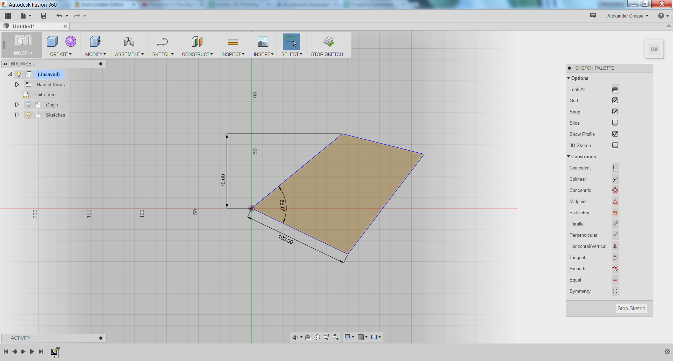Open the Alexander Crease account dropdown

(628, 16)
